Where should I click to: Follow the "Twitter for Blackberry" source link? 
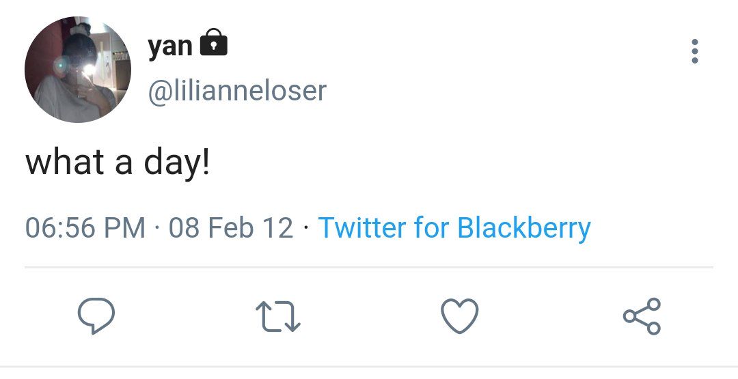click(x=454, y=227)
